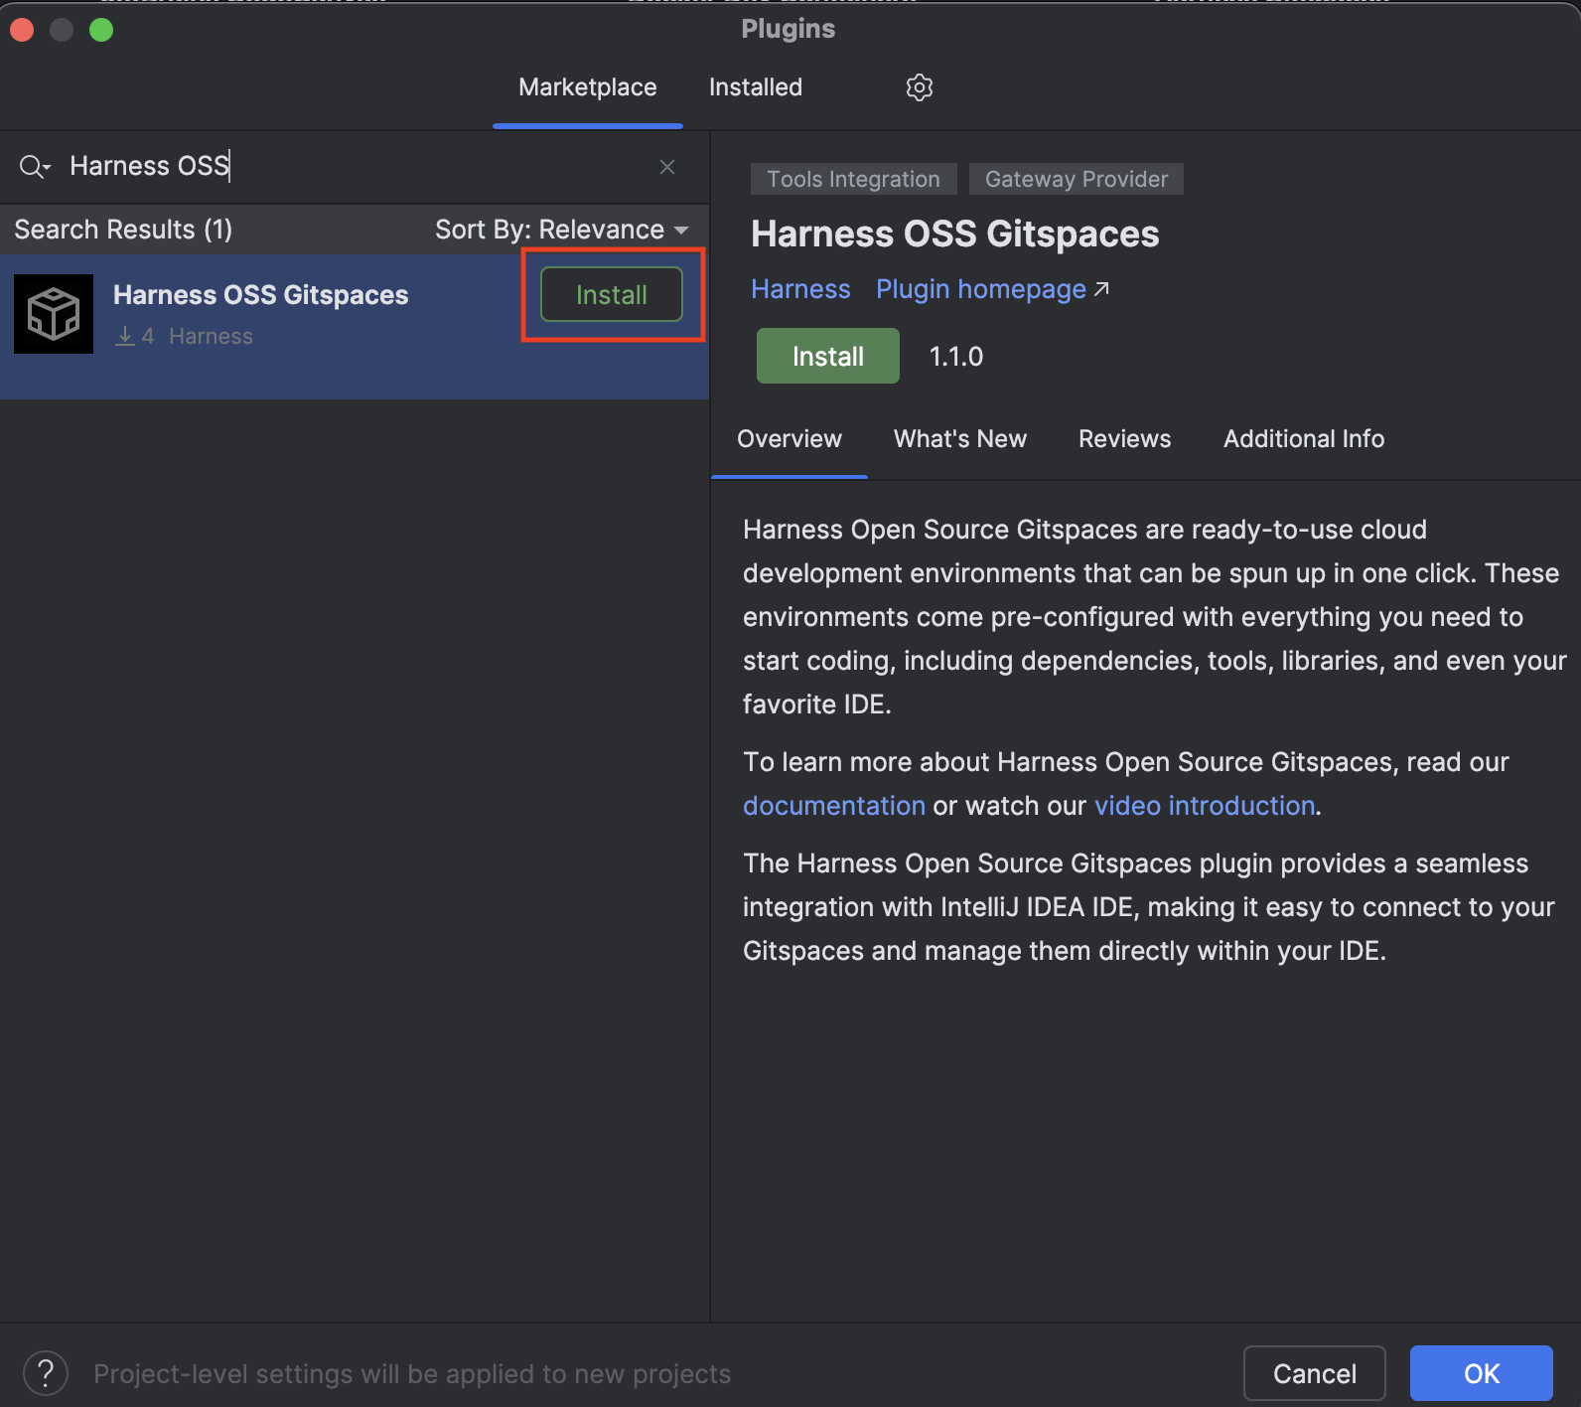
Task: Expand the Sort By Relevance dropdown
Action: click(x=561, y=230)
